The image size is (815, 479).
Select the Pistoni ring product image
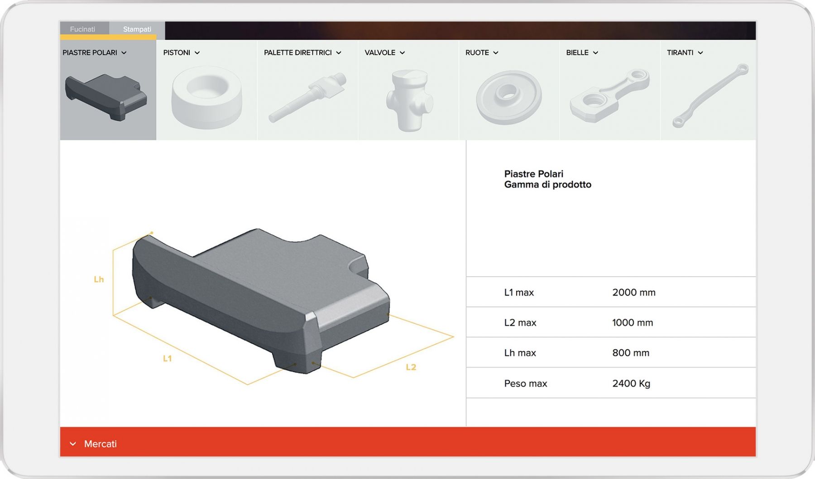pyautogui.click(x=206, y=97)
